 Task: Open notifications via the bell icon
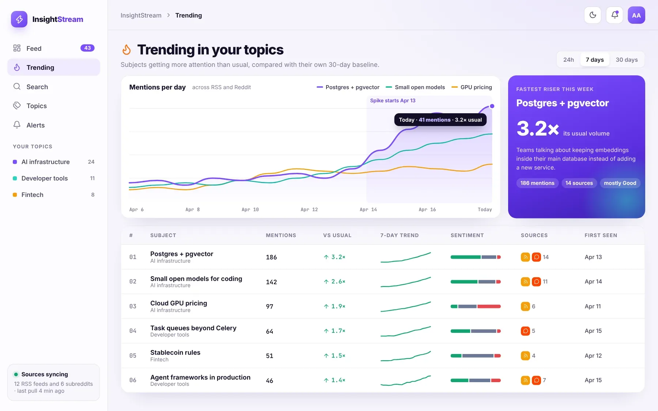pyautogui.click(x=614, y=15)
